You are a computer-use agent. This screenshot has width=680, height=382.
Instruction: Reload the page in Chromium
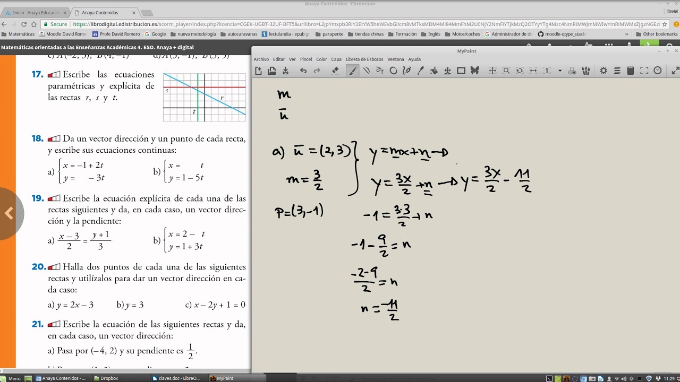pyautogui.click(x=23, y=24)
